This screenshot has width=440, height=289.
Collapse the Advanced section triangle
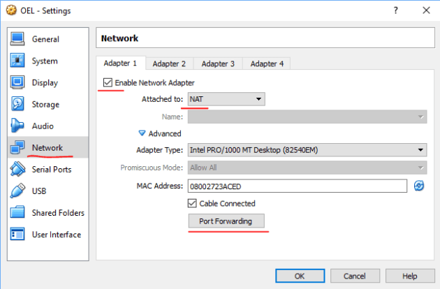click(142, 133)
